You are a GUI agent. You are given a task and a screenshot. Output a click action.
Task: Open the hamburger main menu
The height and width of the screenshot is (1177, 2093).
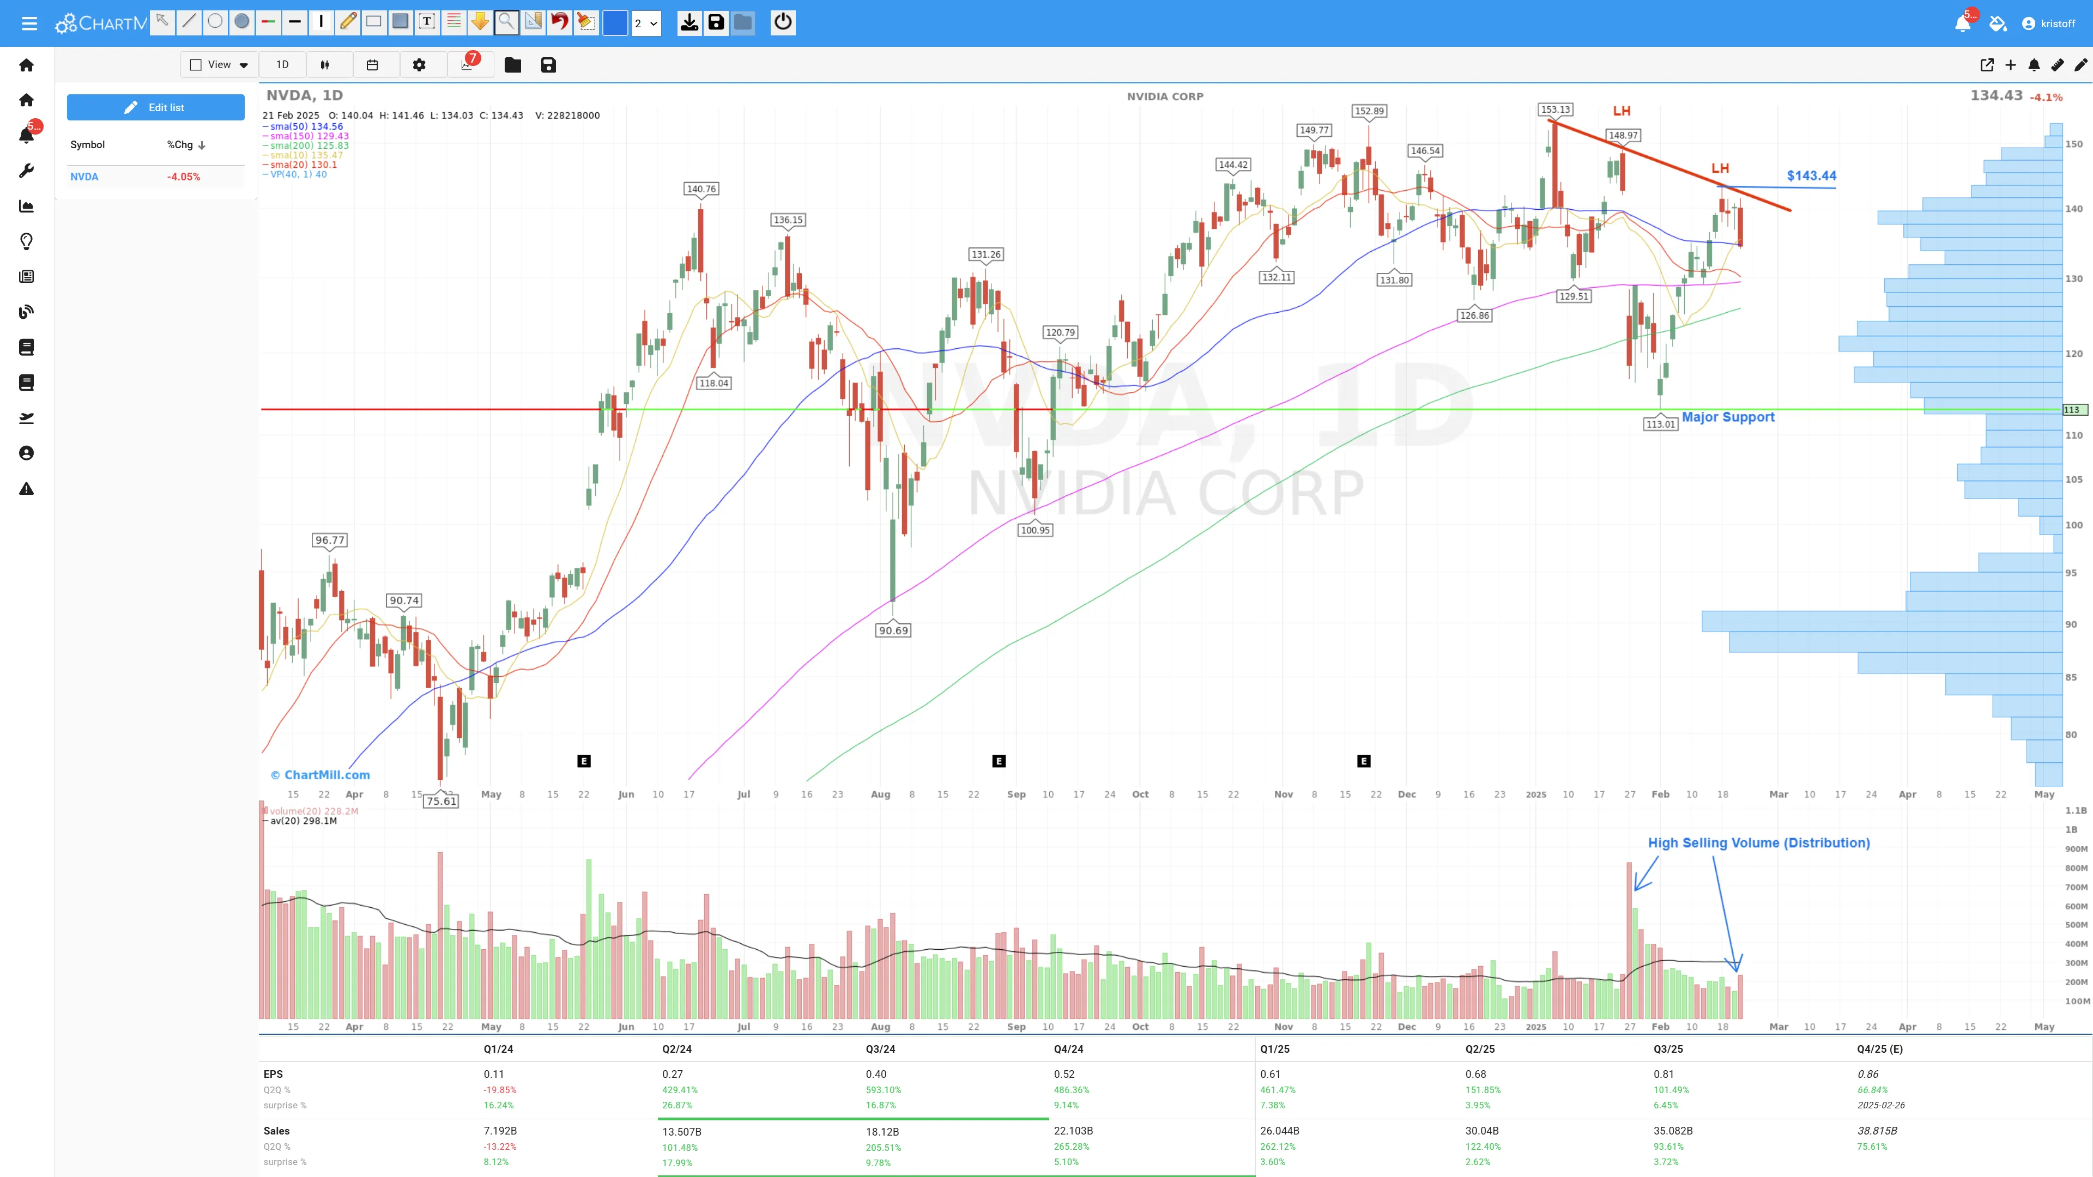coord(29,23)
